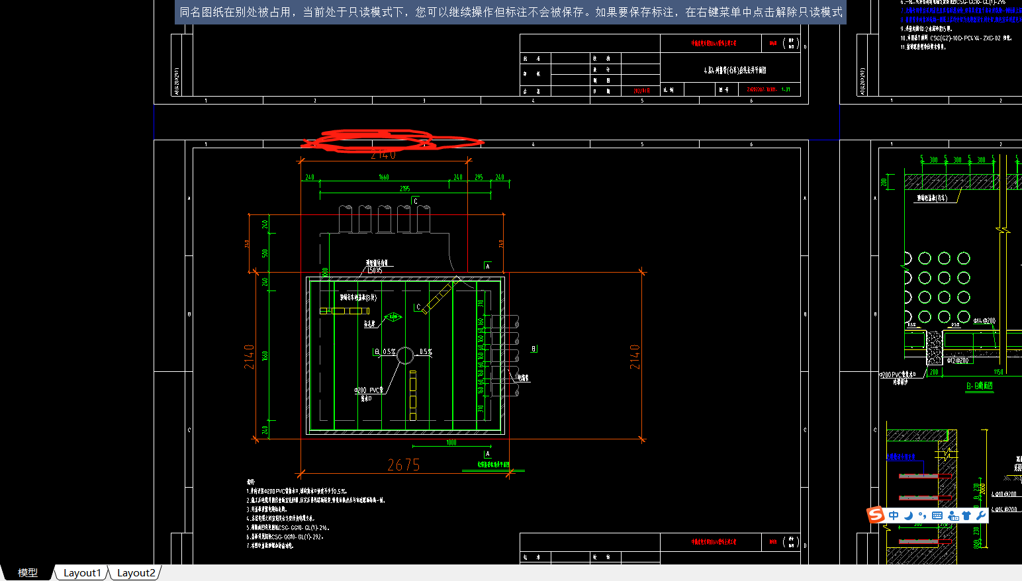
Task: Select the L50X5 angle steel label
Action: pyautogui.click(x=375, y=270)
